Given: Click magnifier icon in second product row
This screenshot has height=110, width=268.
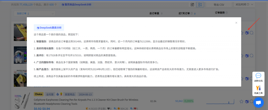Looking at the screenshot, I should [x=252, y=56].
